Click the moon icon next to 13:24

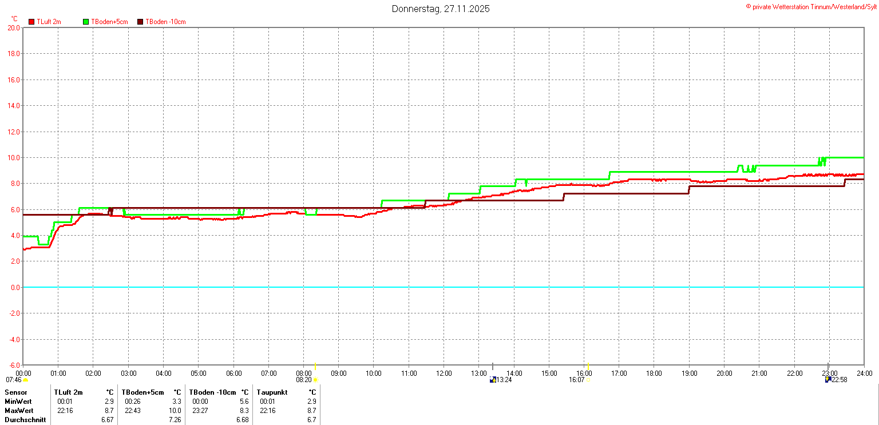click(x=493, y=380)
